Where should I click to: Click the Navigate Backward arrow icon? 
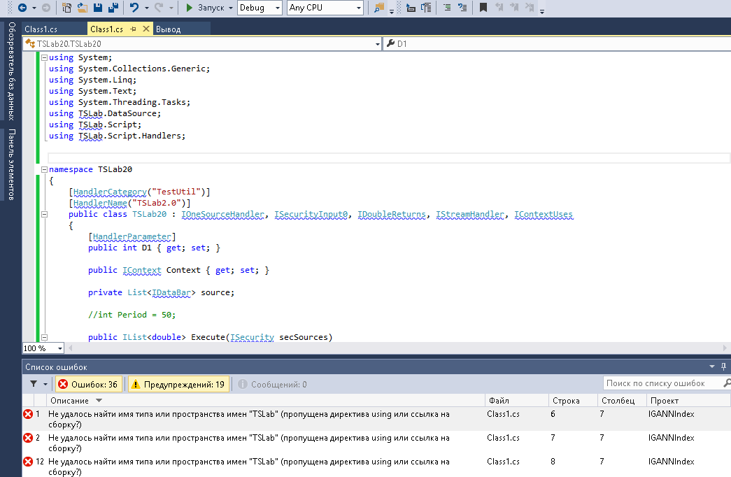22,8
